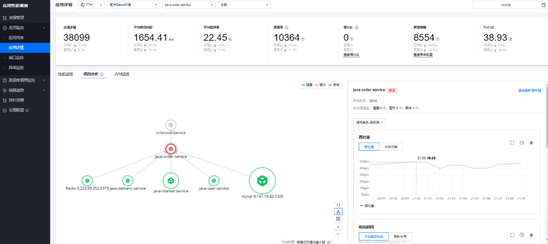This screenshot has width=548, height=244.
Task: Zoom in topology with plus icon
Action: [338, 227]
